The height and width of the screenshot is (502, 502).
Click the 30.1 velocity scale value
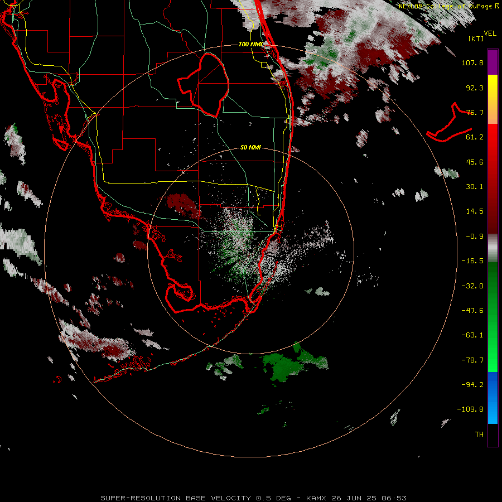pos(475,187)
